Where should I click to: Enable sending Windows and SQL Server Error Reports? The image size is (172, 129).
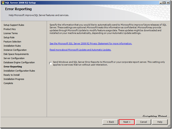tap(50, 63)
